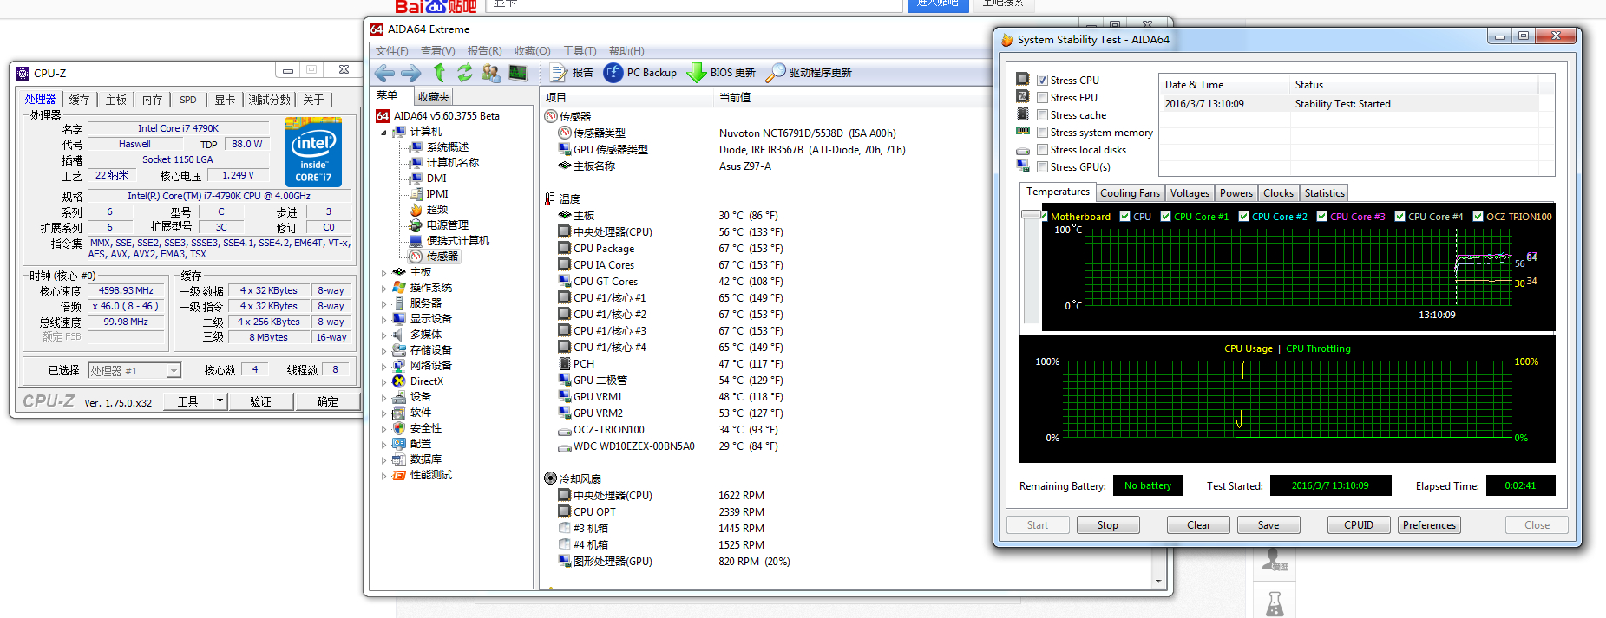This screenshot has height=618, width=1606.
Task: Enable Stress local disks checkbox
Action: [1042, 150]
